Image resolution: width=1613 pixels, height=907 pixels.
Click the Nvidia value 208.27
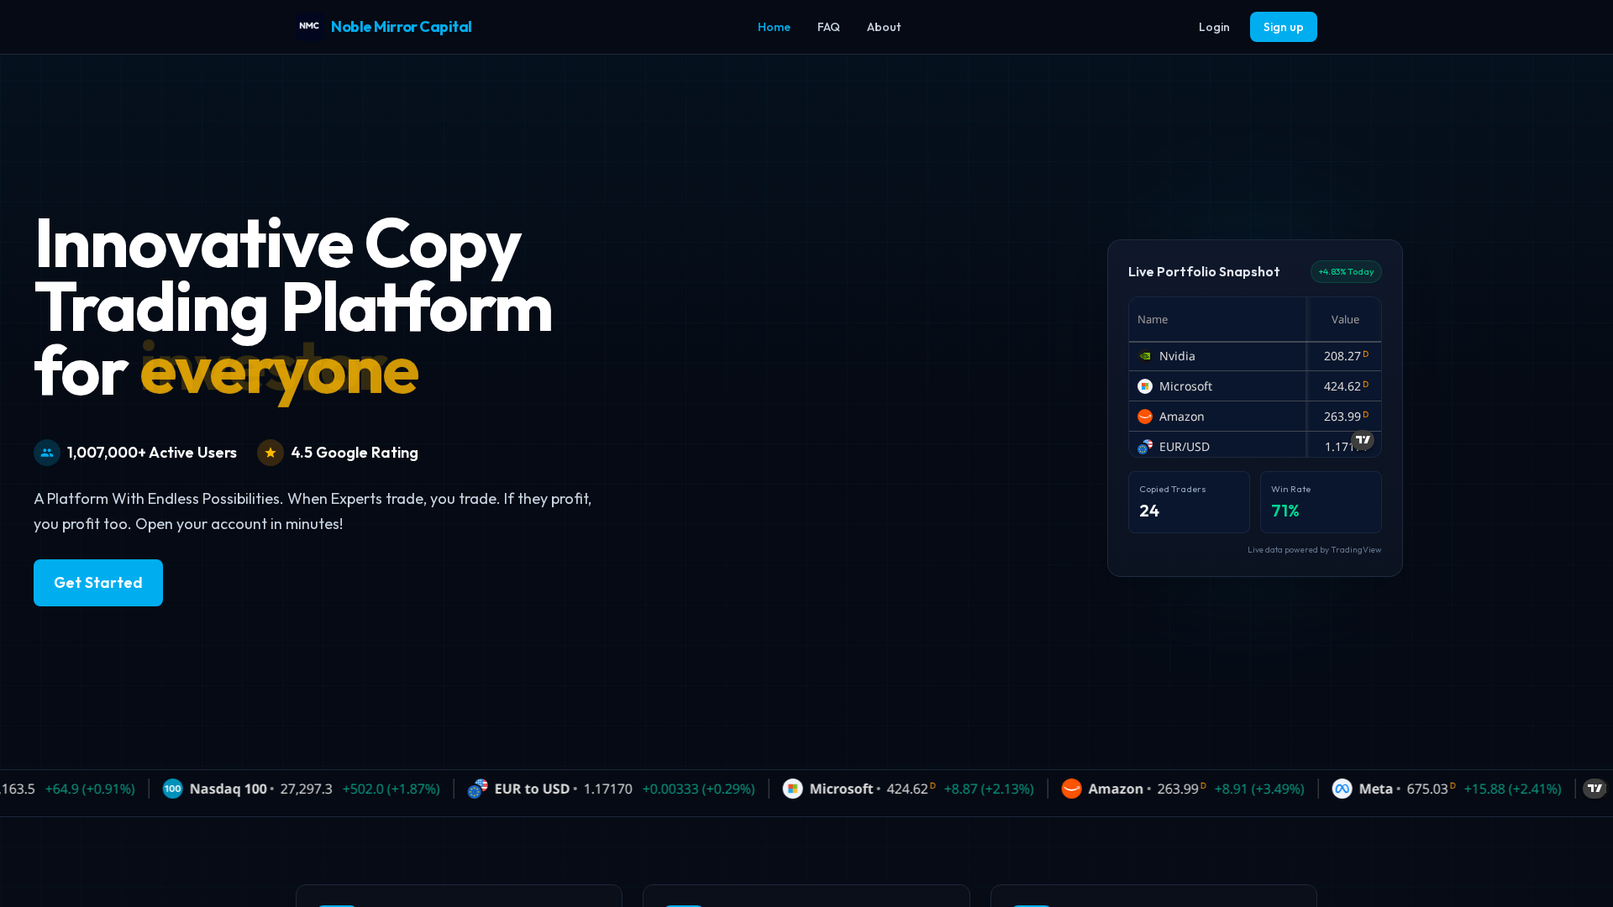click(x=1342, y=356)
